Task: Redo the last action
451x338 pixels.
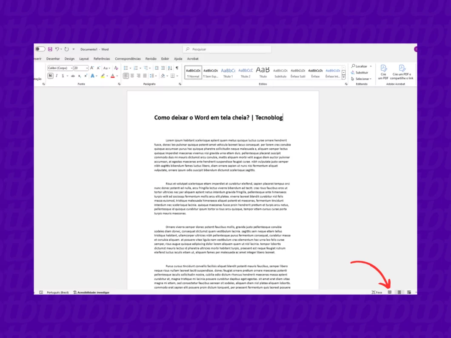Action: click(x=67, y=49)
